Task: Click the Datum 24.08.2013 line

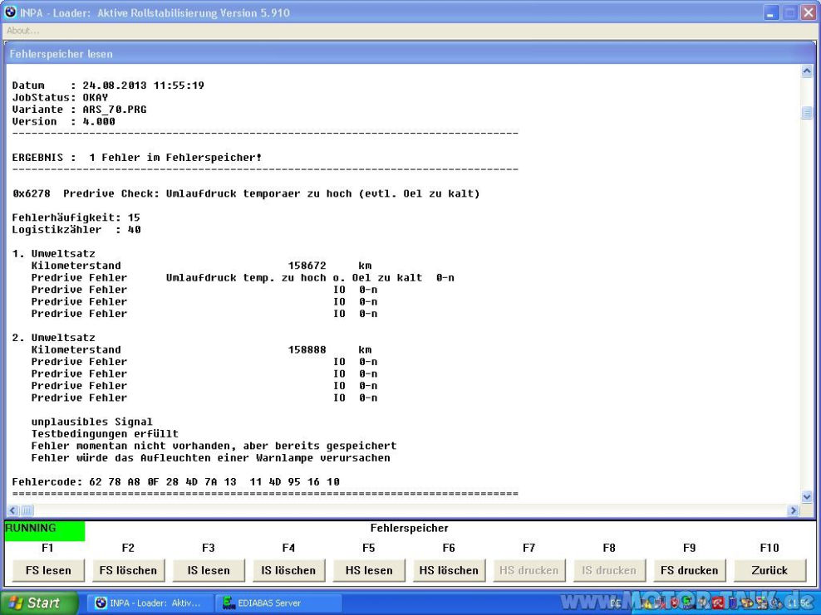Action: 108,85
